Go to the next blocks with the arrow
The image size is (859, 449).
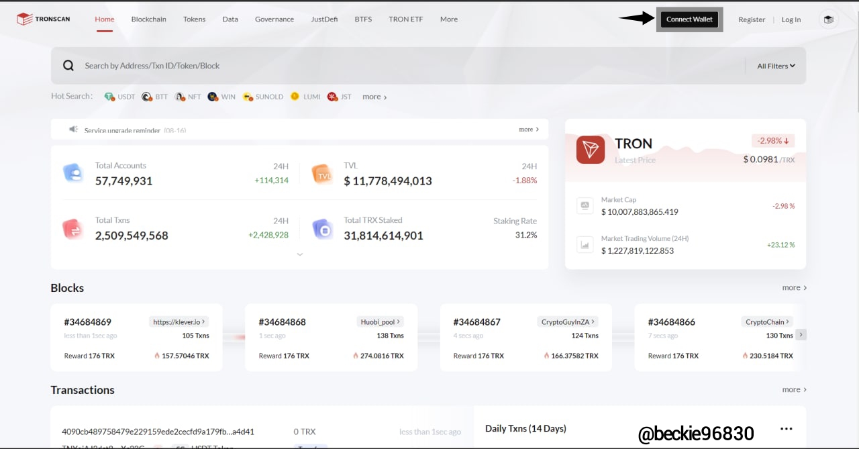pos(801,334)
